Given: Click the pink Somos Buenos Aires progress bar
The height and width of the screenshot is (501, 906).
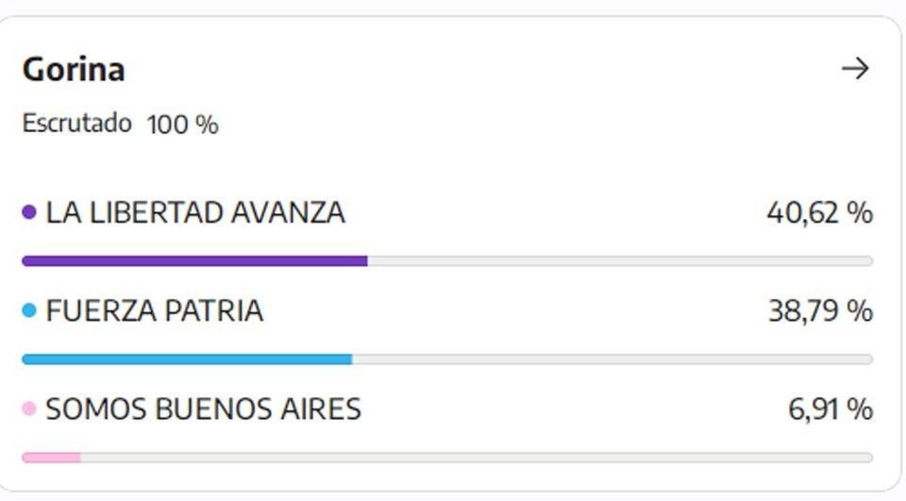Looking at the screenshot, I should (x=51, y=458).
